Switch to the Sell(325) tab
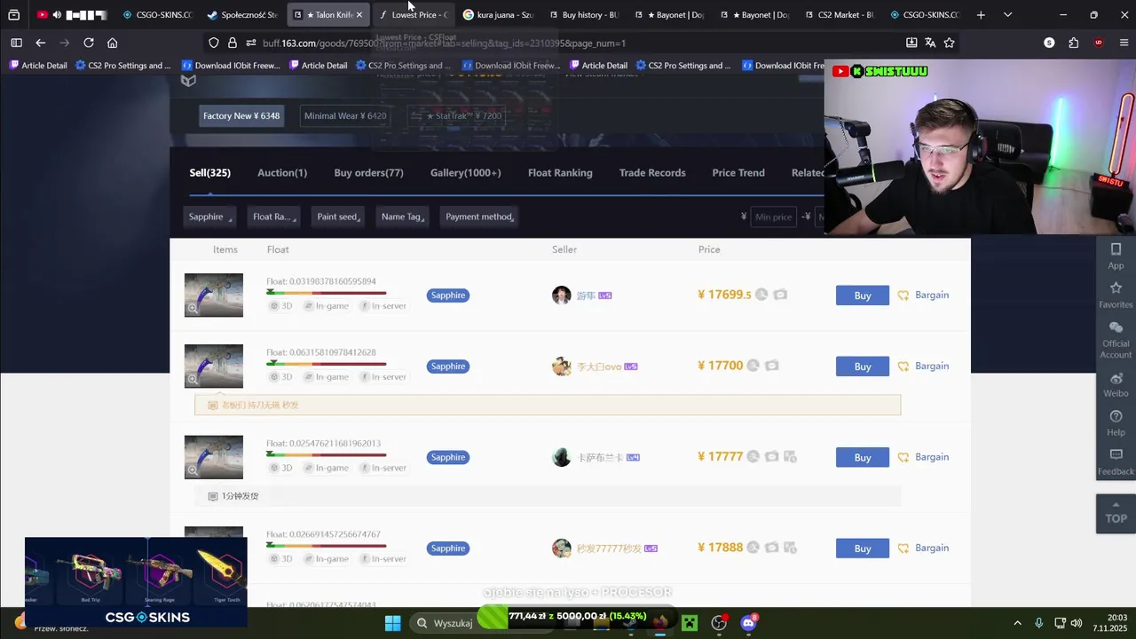 click(x=209, y=173)
